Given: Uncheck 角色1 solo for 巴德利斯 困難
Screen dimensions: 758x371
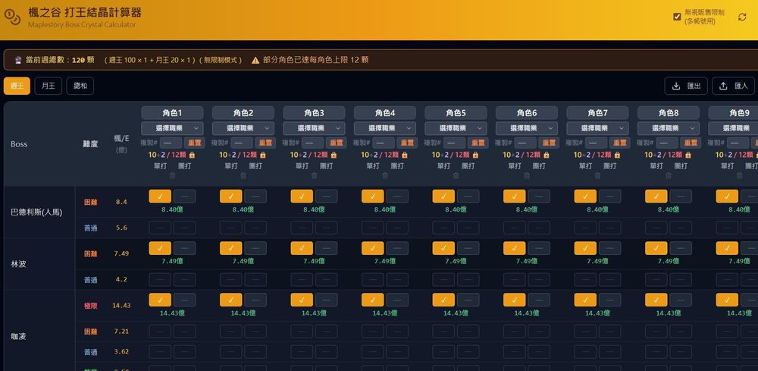Looking at the screenshot, I should [x=160, y=197].
